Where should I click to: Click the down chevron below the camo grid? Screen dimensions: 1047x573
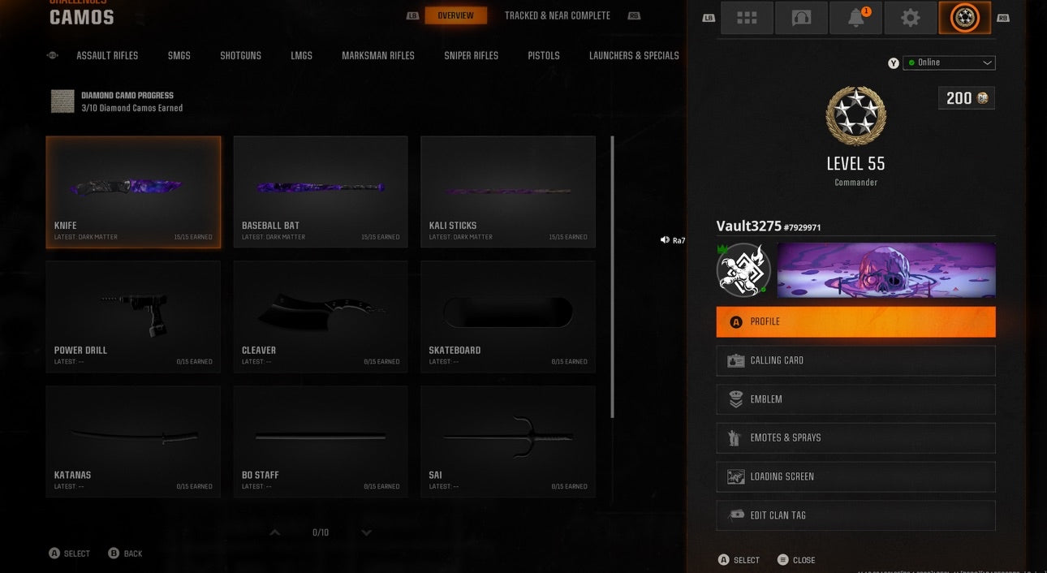[366, 533]
